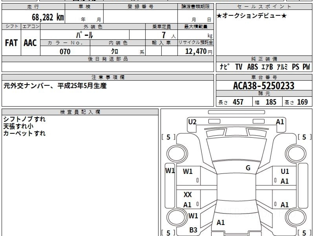314x236 pixels.
Task: Click the 譲渡書類期限 header
Action: tap(195, 7)
